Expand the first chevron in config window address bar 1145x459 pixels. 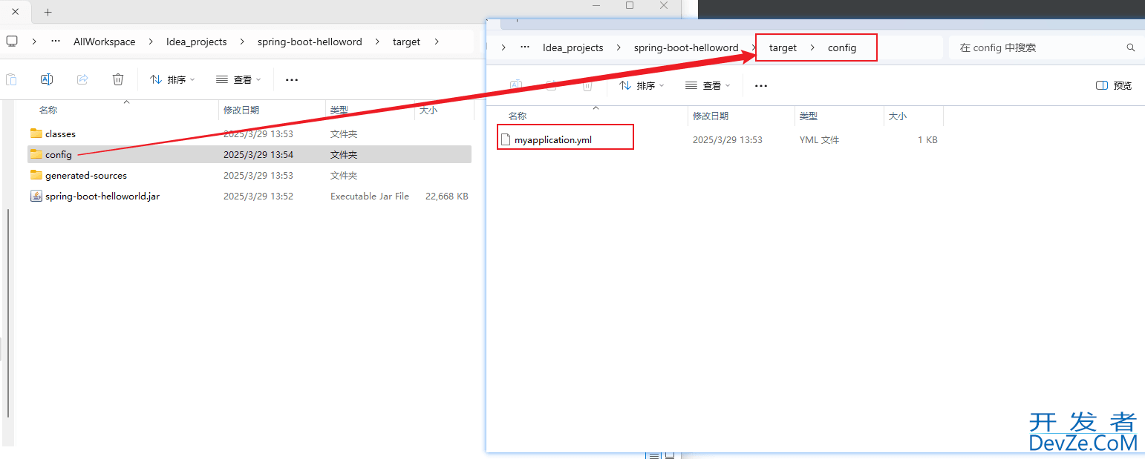503,47
